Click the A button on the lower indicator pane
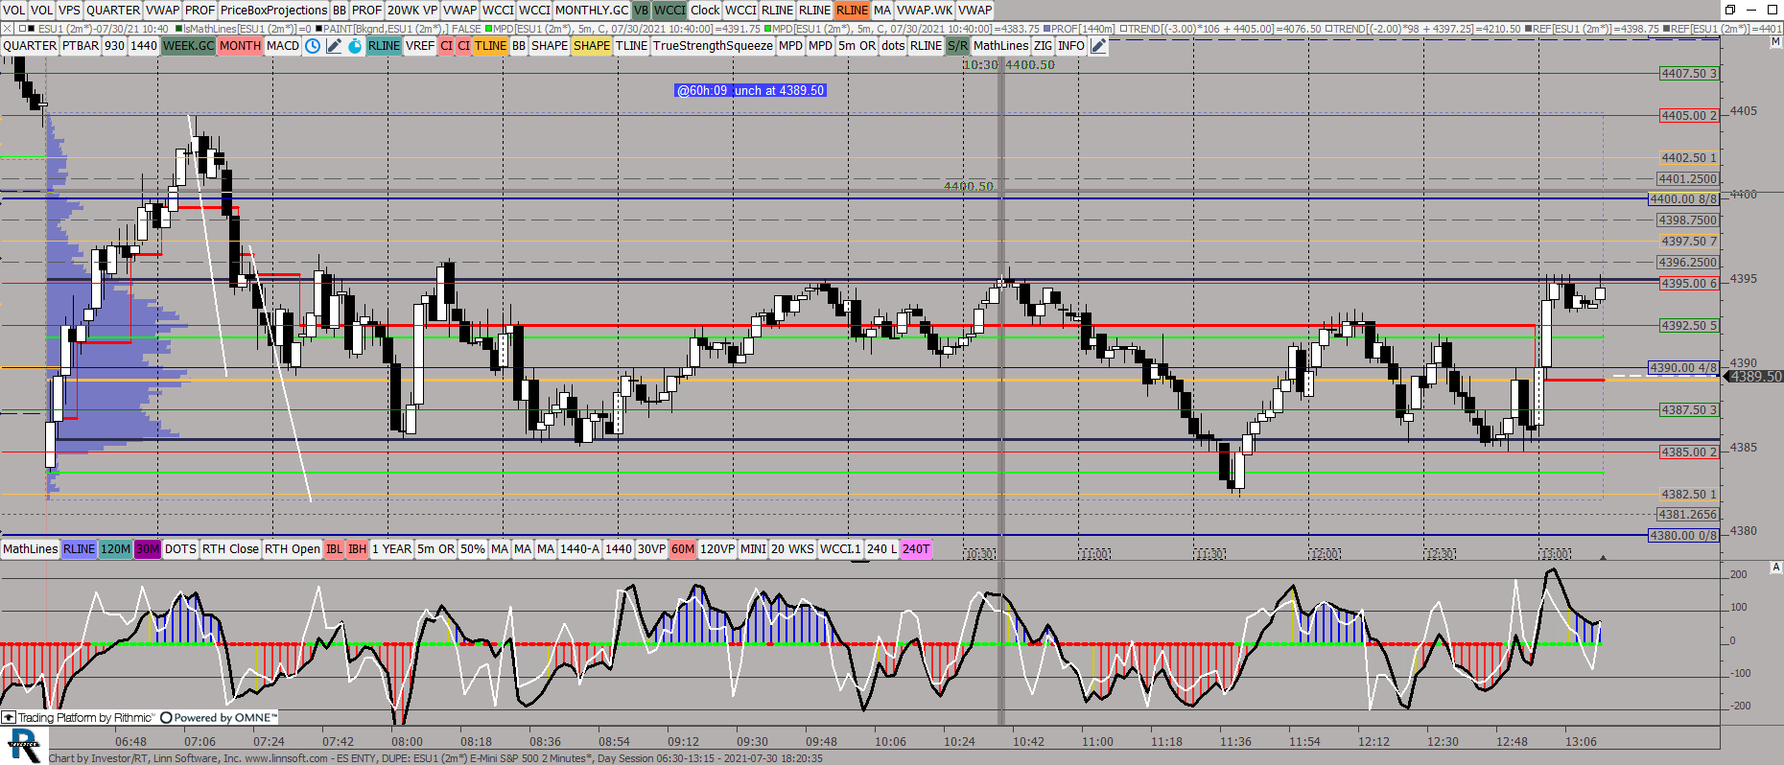This screenshot has height=765, width=1784. tap(1776, 568)
